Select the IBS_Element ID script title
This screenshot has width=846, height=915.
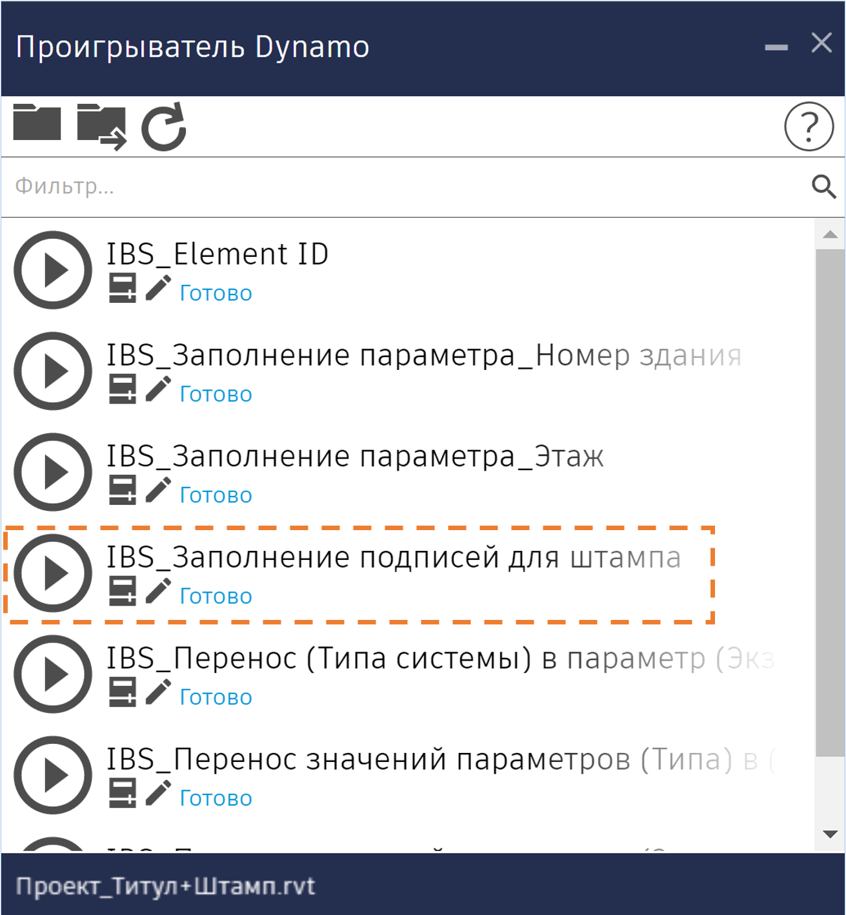tap(217, 254)
